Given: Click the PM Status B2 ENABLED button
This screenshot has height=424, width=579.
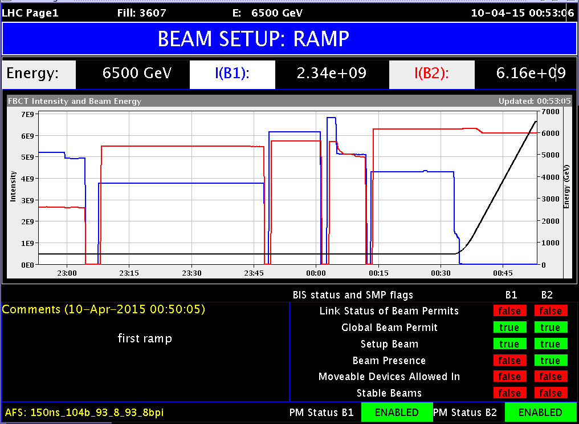Looking at the screenshot, I should point(539,412).
